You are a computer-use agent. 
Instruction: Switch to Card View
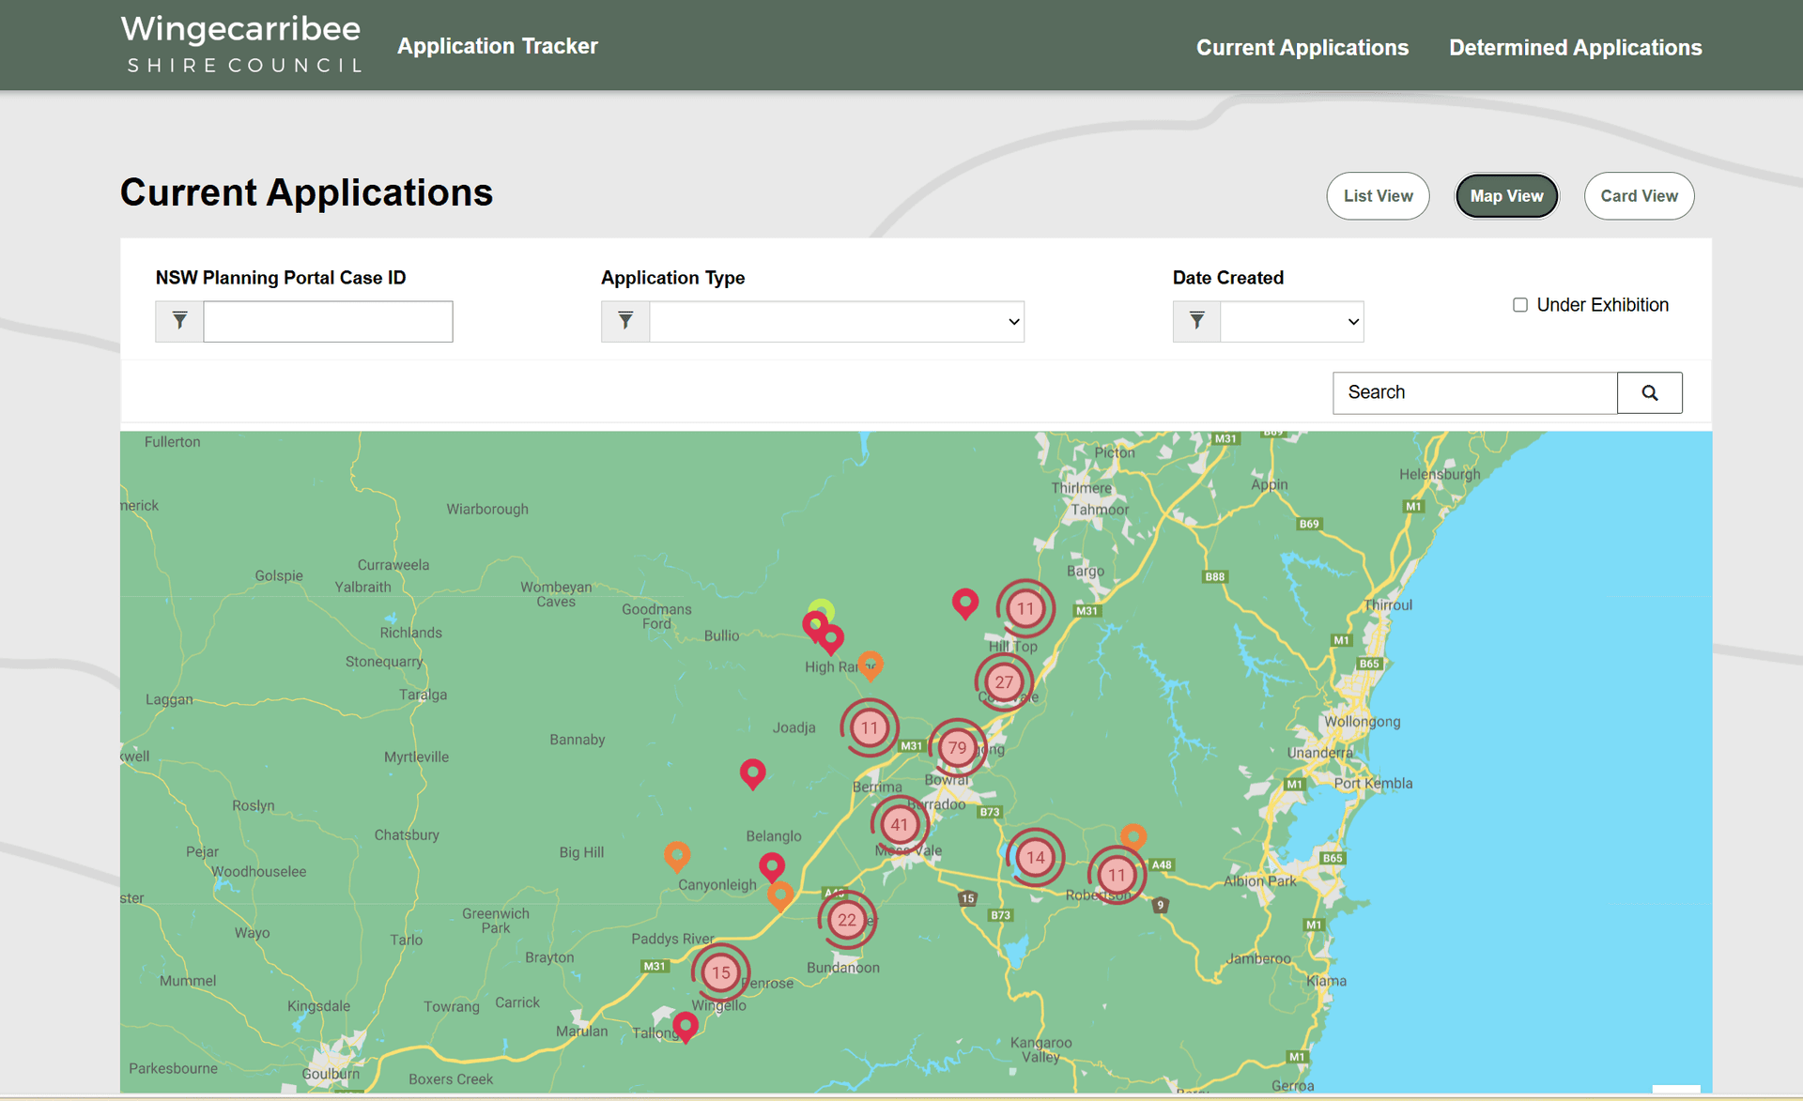[x=1639, y=195]
